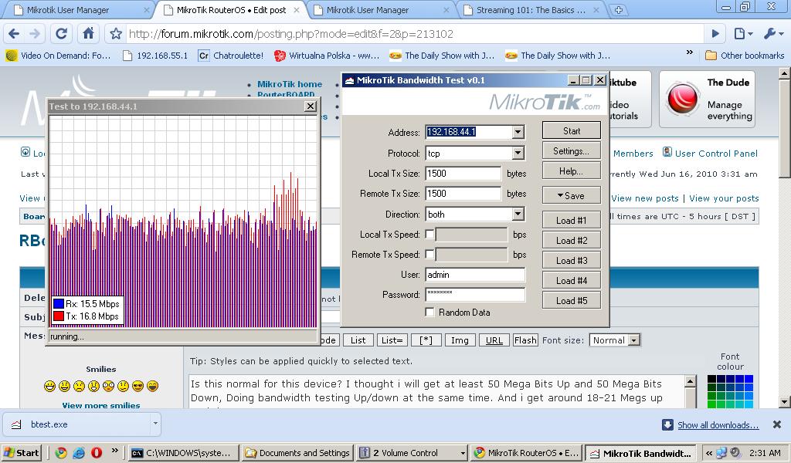Open the Settings... button
Screen dimensions: 791x463
(x=572, y=150)
